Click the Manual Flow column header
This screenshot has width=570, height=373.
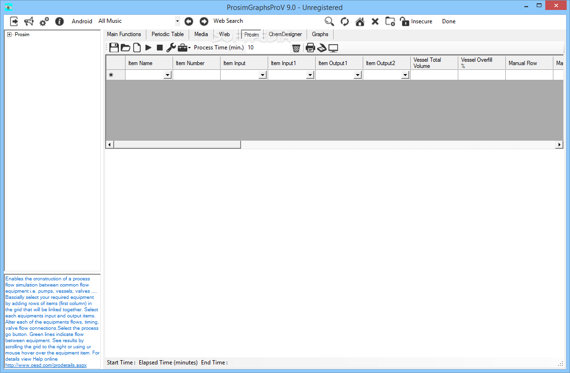529,63
